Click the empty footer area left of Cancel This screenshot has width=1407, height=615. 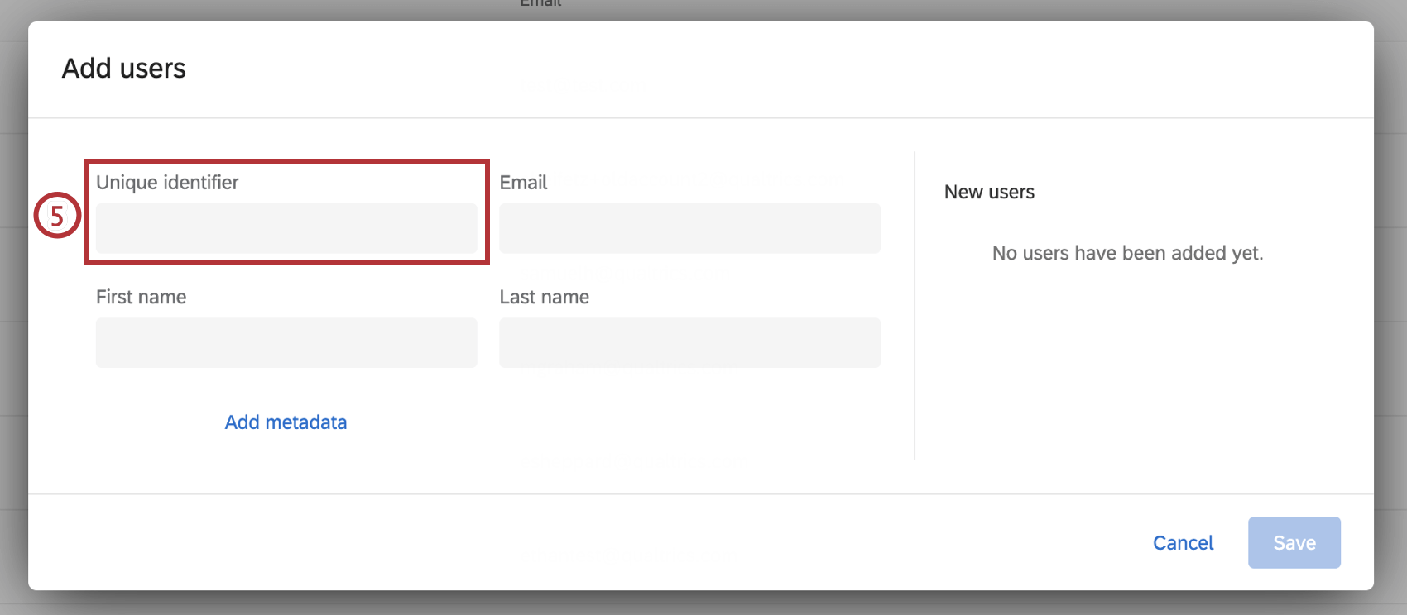tap(579, 543)
